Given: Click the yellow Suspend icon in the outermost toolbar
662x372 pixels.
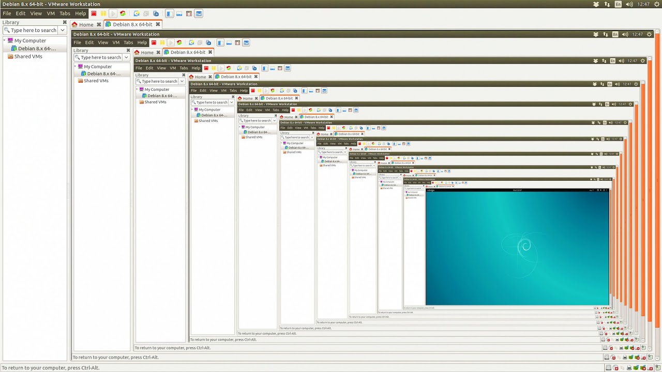Looking at the screenshot, I should [103, 13].
